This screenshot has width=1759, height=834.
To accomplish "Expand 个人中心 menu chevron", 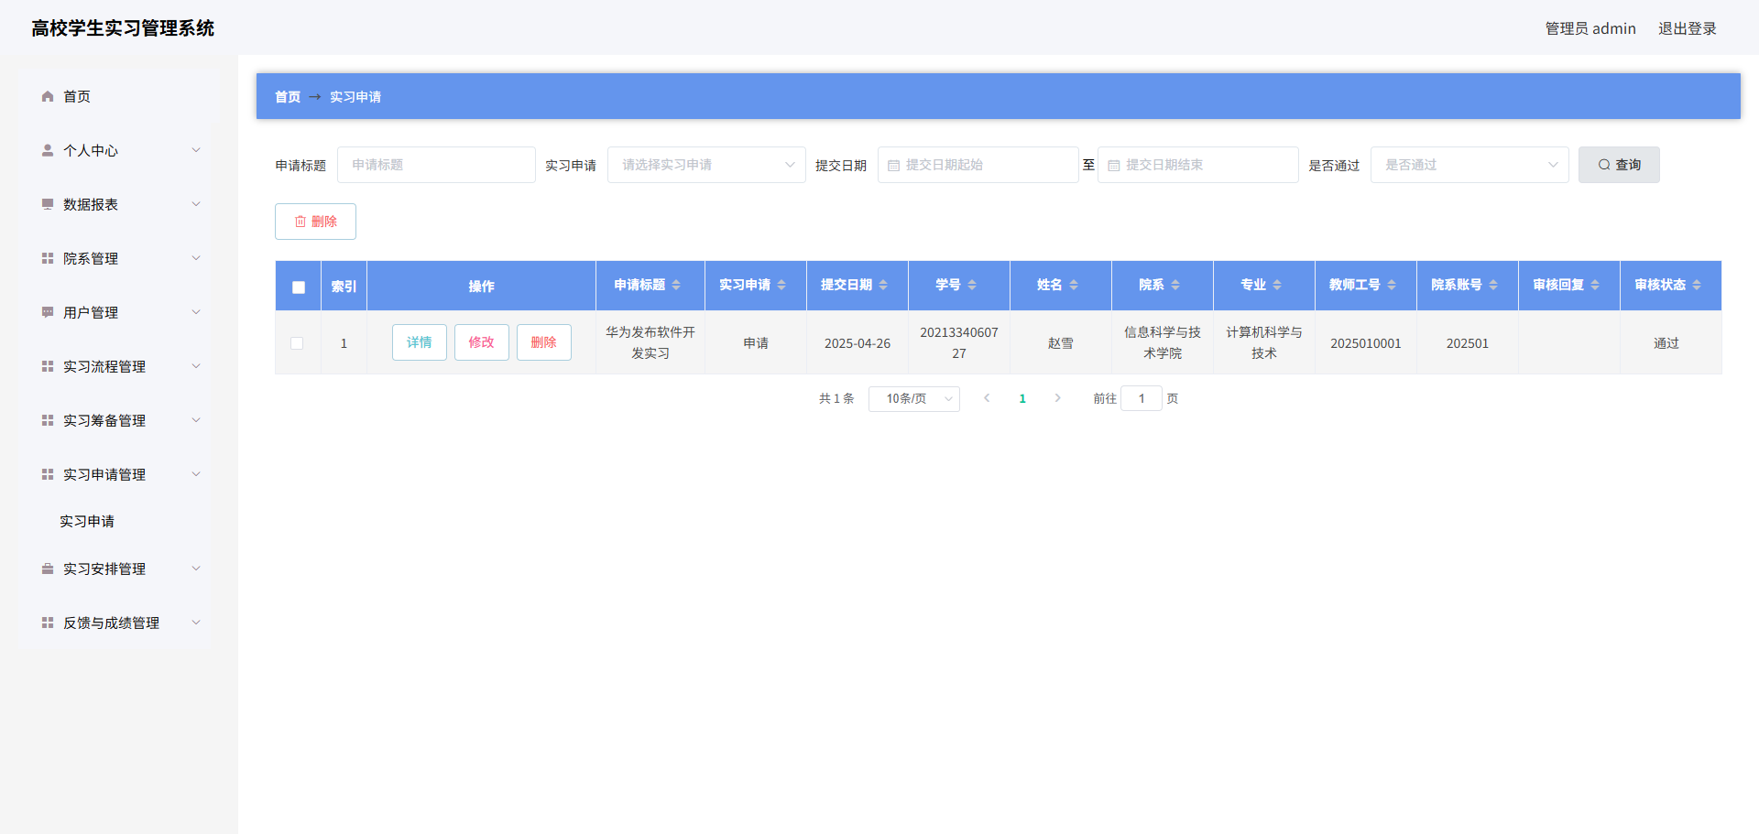I will (x=196, y=150).
